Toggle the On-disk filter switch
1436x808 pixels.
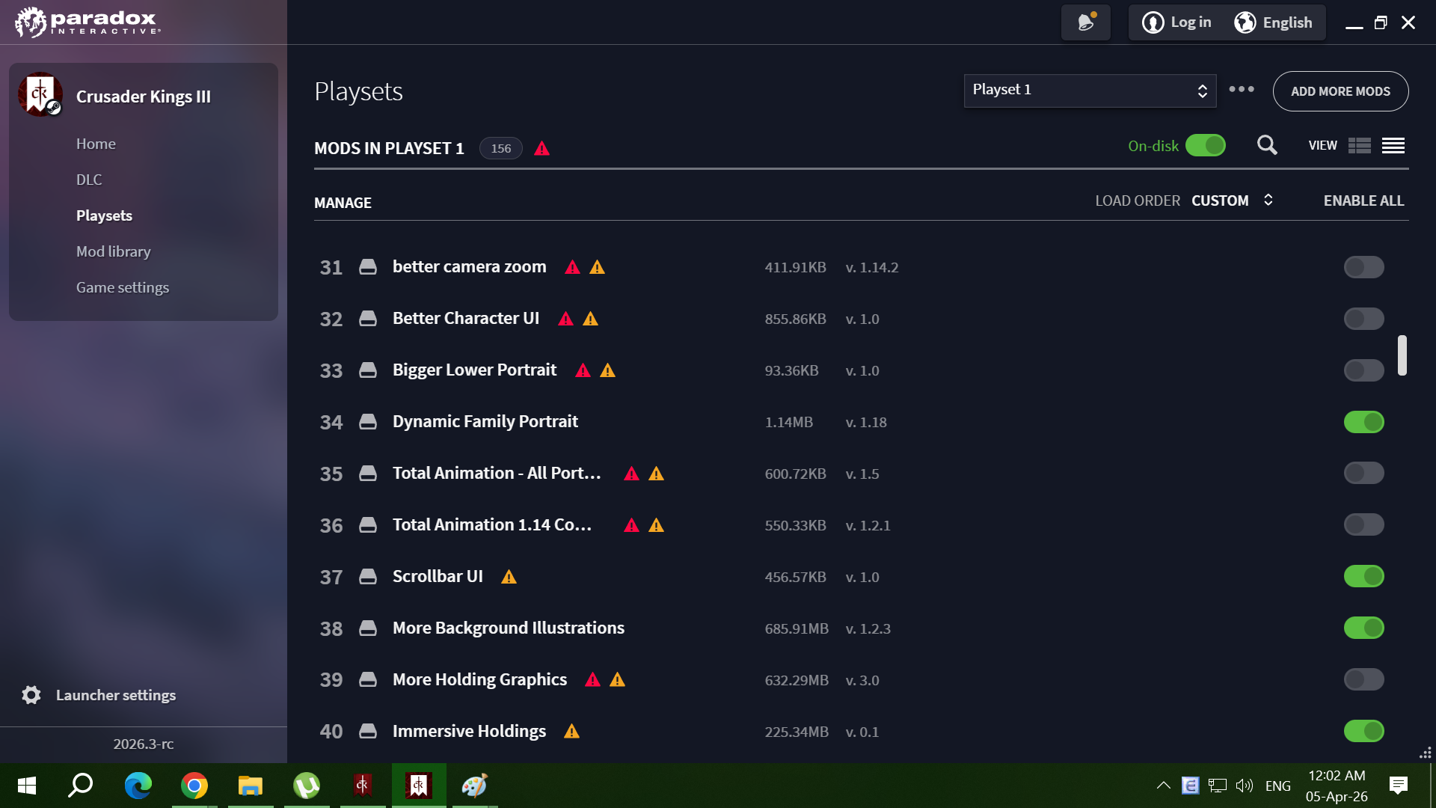(x=1206, y=145)
